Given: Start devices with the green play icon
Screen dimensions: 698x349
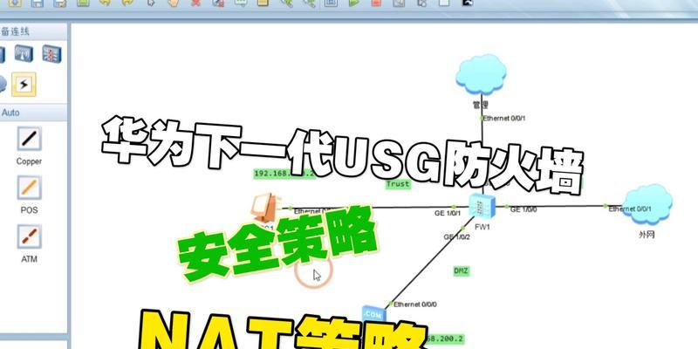Looking at the screenshot, I should (x=353, y=3).
